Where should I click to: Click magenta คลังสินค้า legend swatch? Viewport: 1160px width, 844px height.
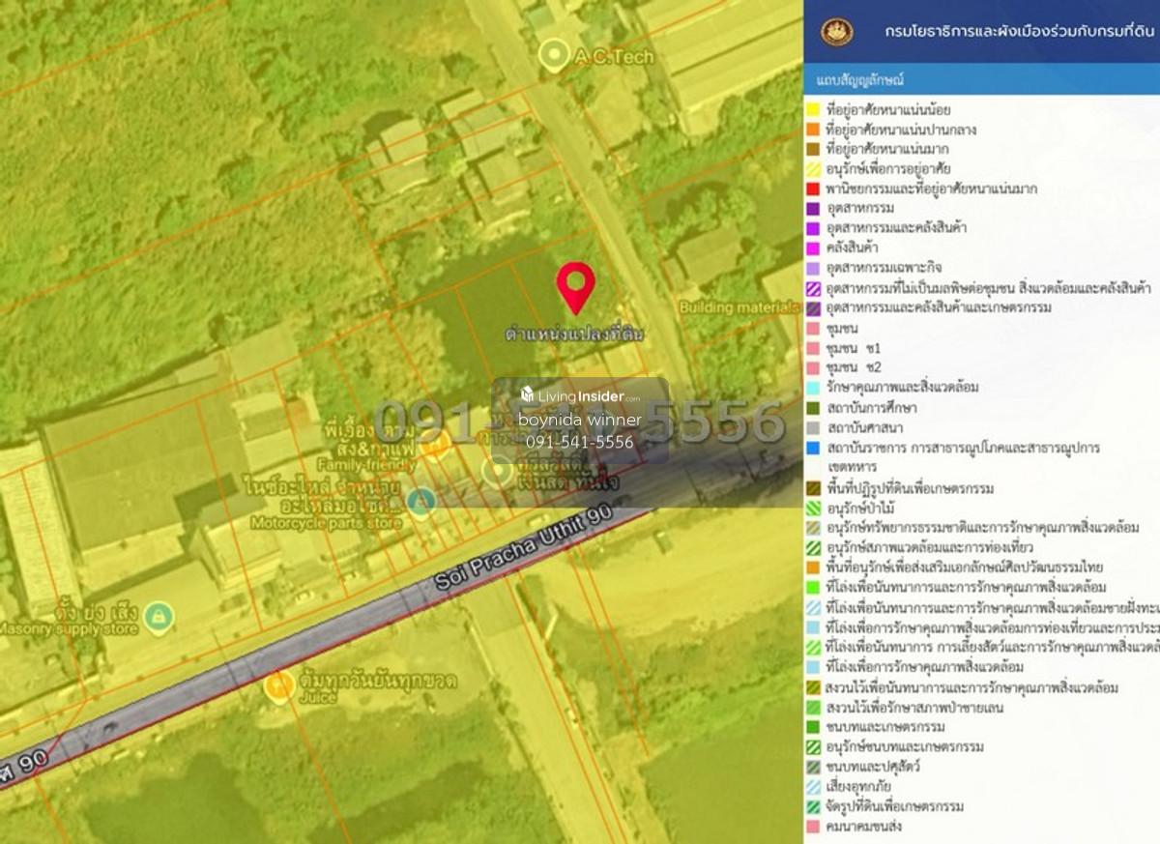click(x=813, y=248)
